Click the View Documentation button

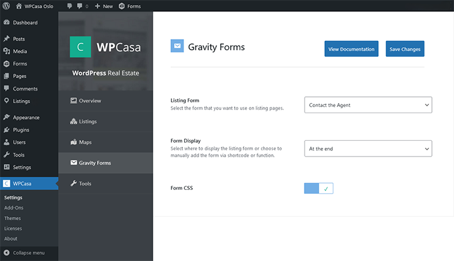pos(351,49)
